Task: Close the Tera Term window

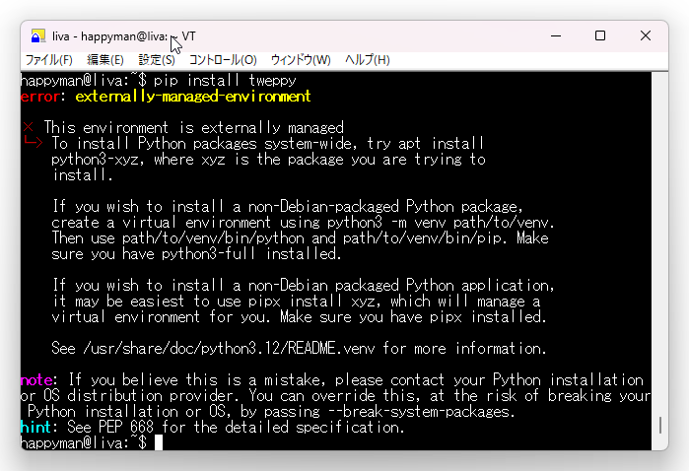Action: point(645,36)
